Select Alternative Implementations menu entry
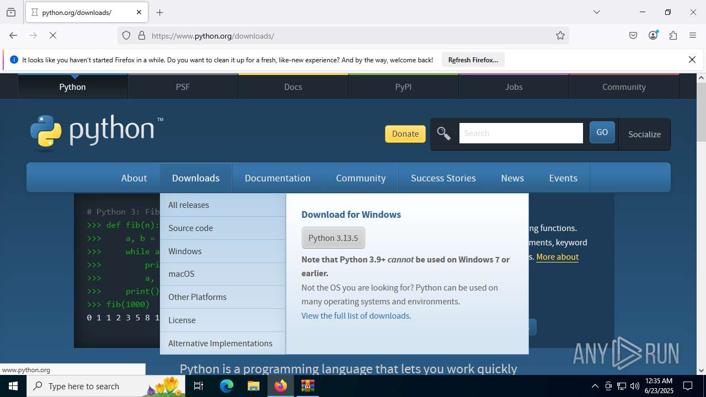The width and height of the screenshot is (706, 397). click(x=223, y=343)
